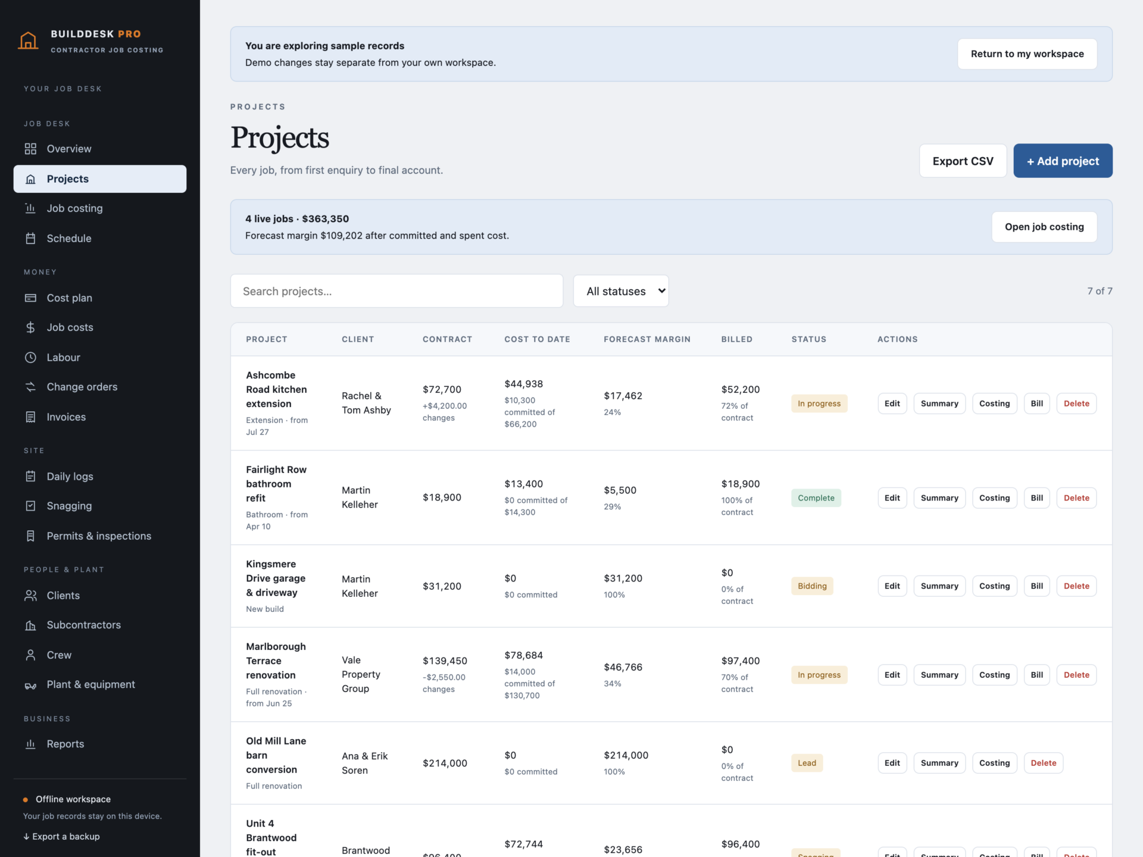
Task: Click the Clients people icon
Action: point(30,596)
